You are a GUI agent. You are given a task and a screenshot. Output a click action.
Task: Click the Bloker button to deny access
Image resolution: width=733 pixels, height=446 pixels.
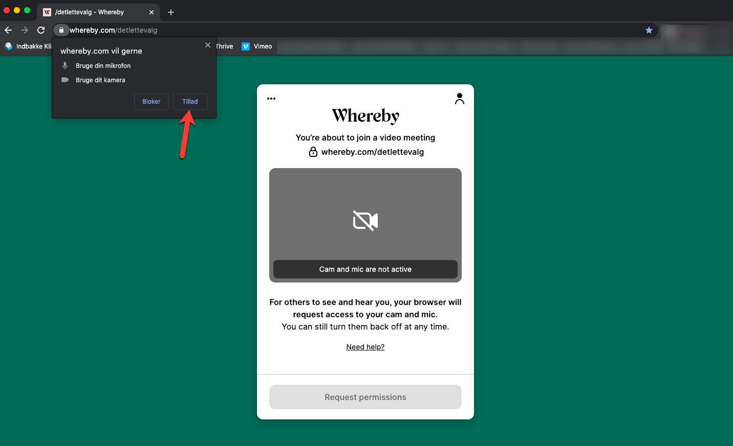coord(151,102)
